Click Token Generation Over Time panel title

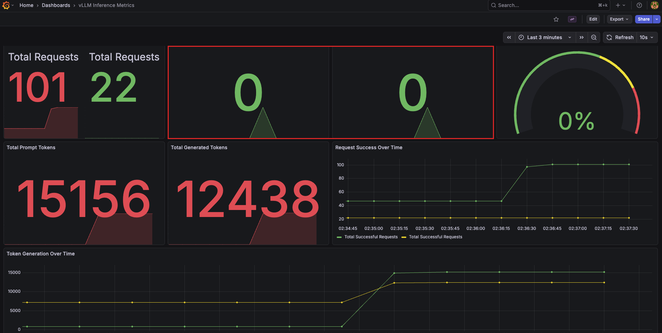click(x=41, y=254)
